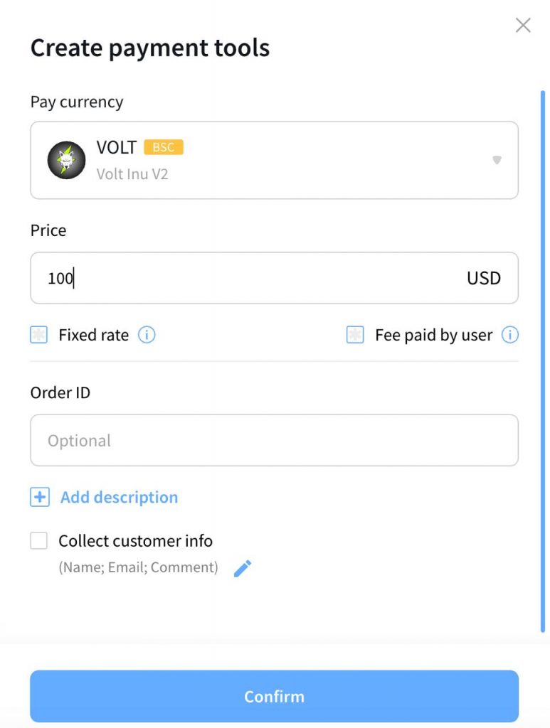
Task: Open the Add description link
Action: point(119,497)
